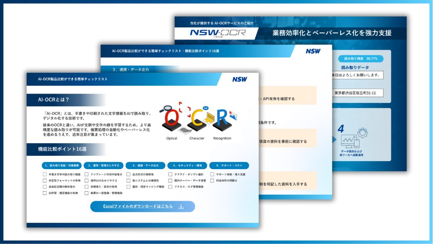Viewport: 433px width, 244px height.
Task: Click the download arrow icon on the Excel button
Action: pos(181,207)
